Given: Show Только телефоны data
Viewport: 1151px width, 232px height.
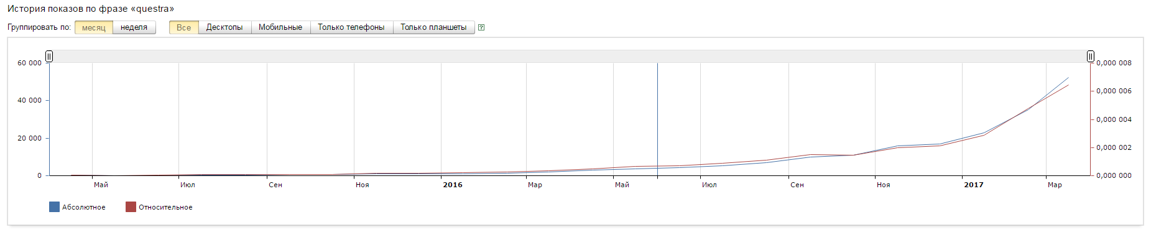Looking at the screenshot, I should 351,27.
